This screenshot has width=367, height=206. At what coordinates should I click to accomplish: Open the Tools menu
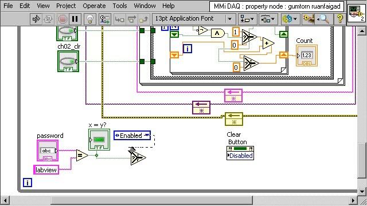pos(120,6)
